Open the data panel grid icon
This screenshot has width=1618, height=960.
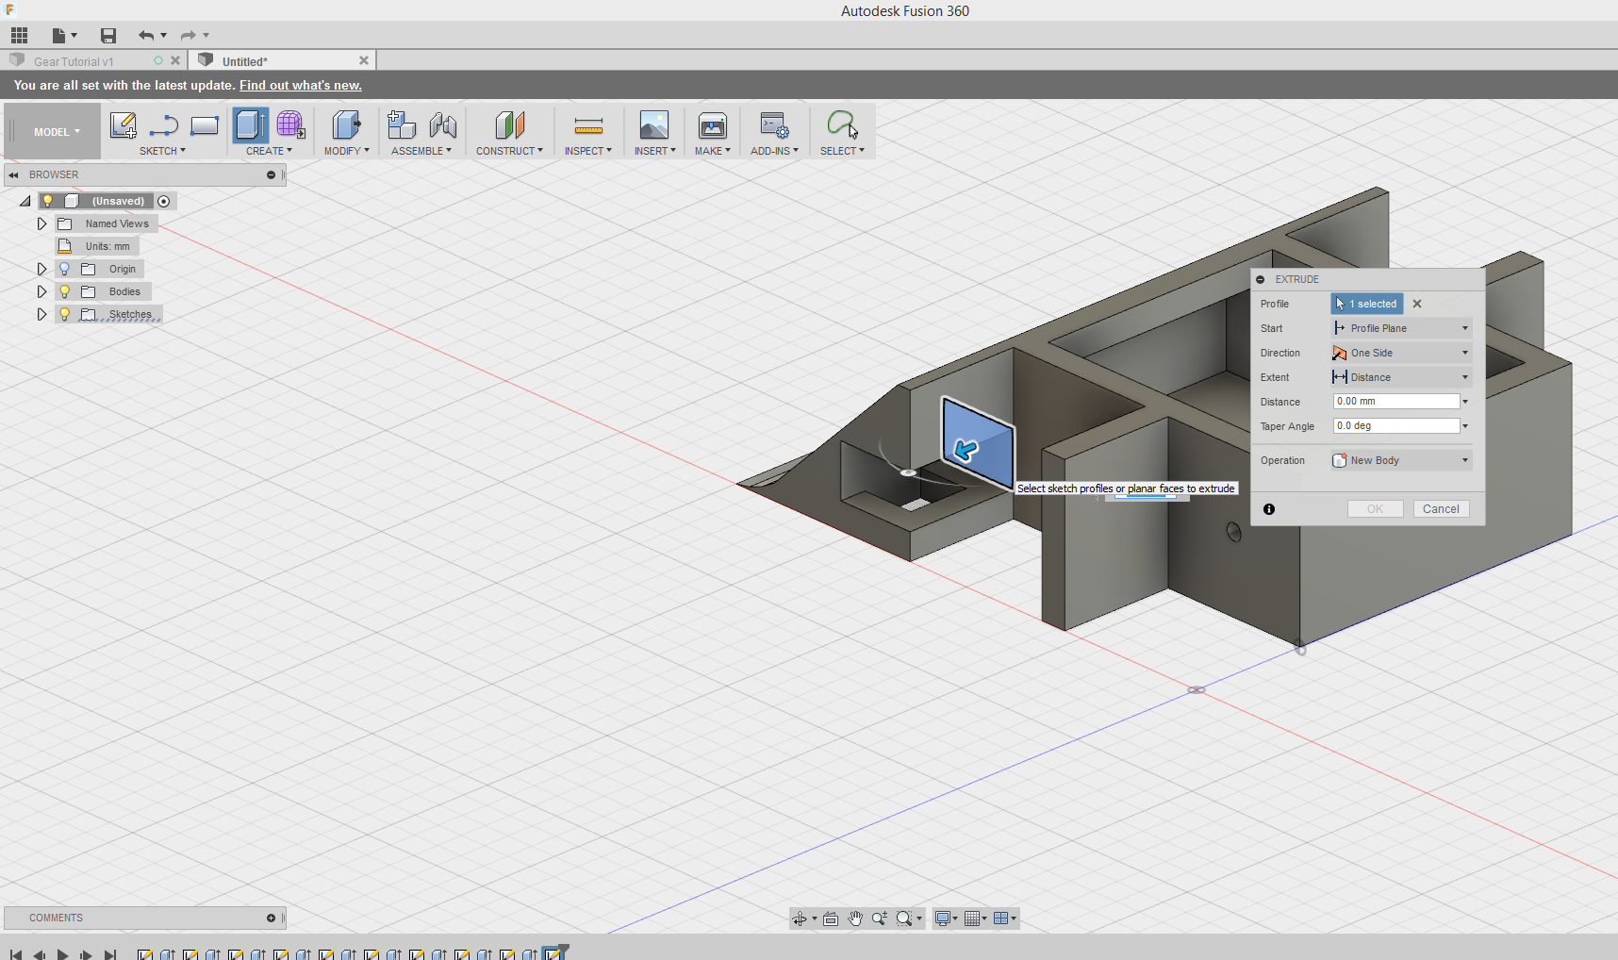pos(19,36)
